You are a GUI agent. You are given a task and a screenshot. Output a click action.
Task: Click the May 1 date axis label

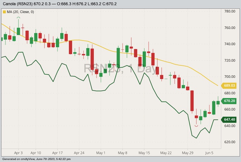click(x=101, y=153)
